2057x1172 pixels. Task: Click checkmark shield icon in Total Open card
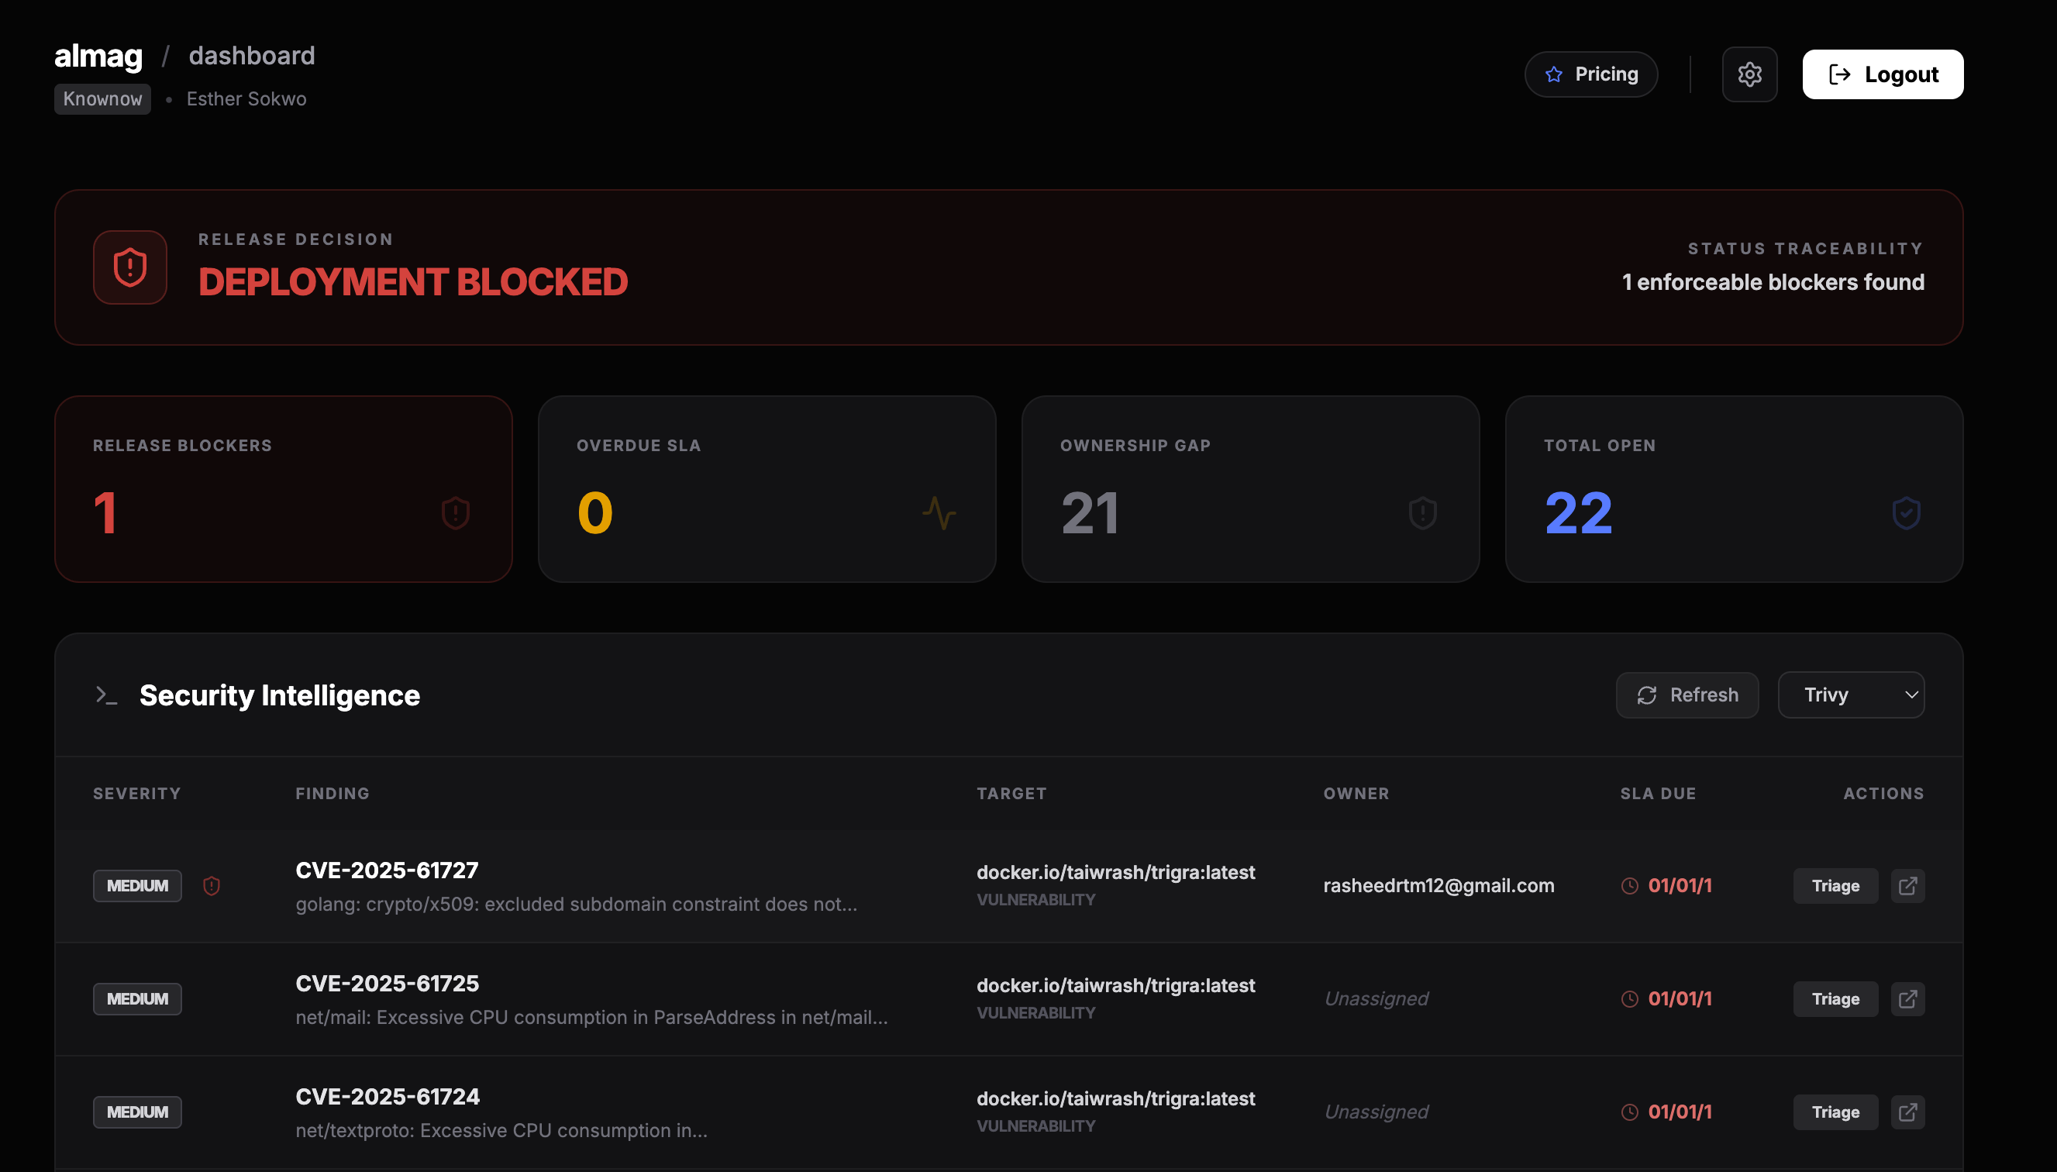pyautogui.click(x=1906, y=513)
